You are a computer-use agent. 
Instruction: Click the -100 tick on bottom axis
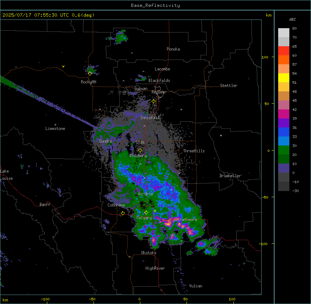[45, 299]
